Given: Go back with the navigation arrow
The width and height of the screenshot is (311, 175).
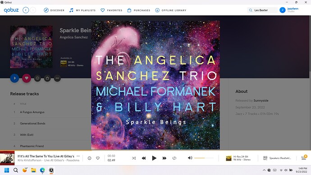Looking at the screenshot, I should (x=26, y=10).
